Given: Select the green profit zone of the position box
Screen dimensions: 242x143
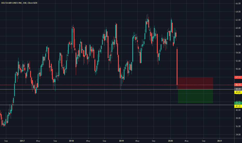Looking at the screenshot, I should pos(195,96).
